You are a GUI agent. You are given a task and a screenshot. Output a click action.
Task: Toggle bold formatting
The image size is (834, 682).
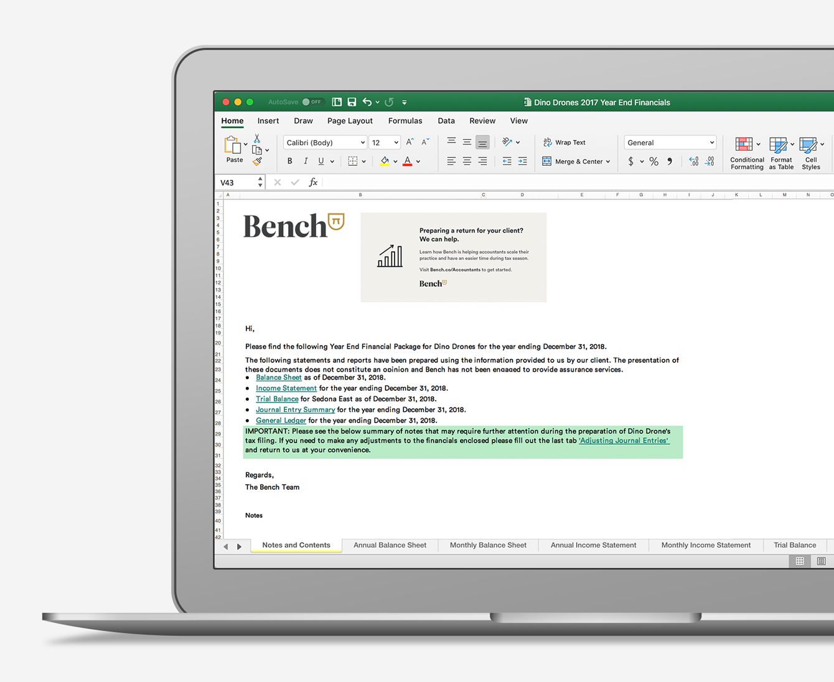click(x=289, y=161)
